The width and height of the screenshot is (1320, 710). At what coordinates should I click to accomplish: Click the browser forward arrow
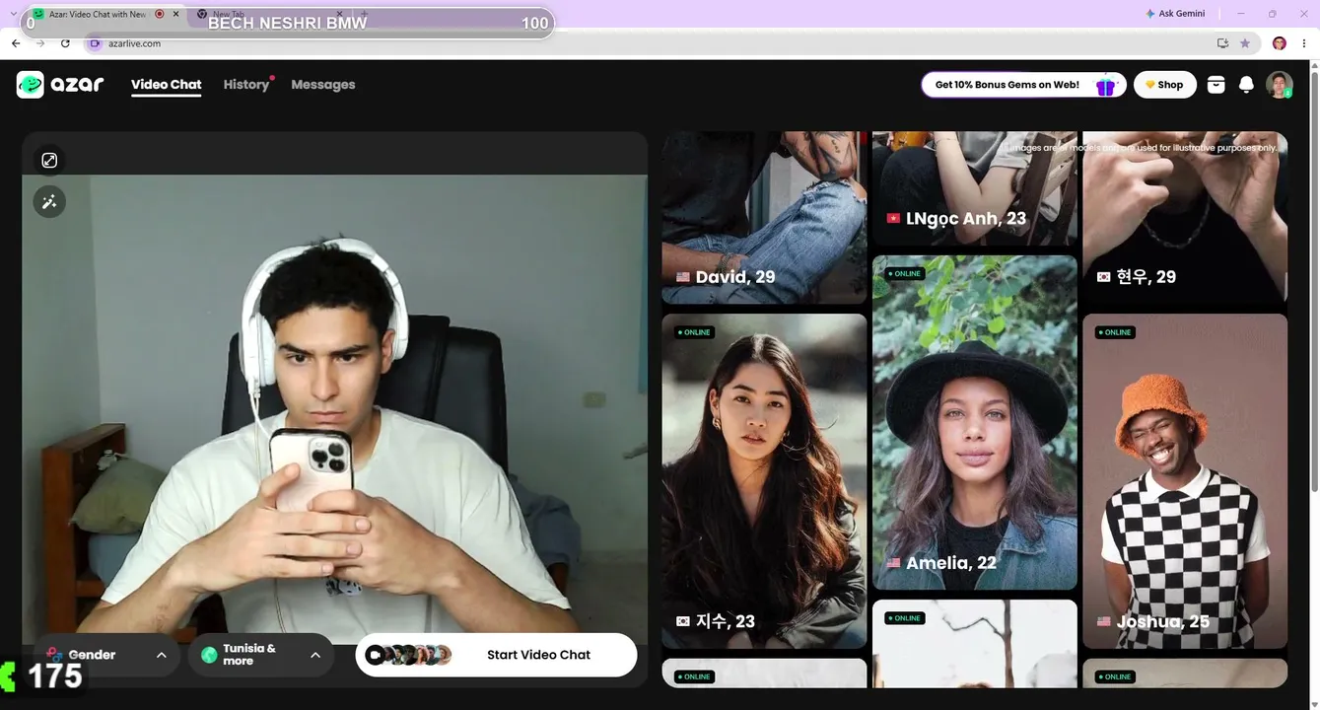[x=40, y=43]
